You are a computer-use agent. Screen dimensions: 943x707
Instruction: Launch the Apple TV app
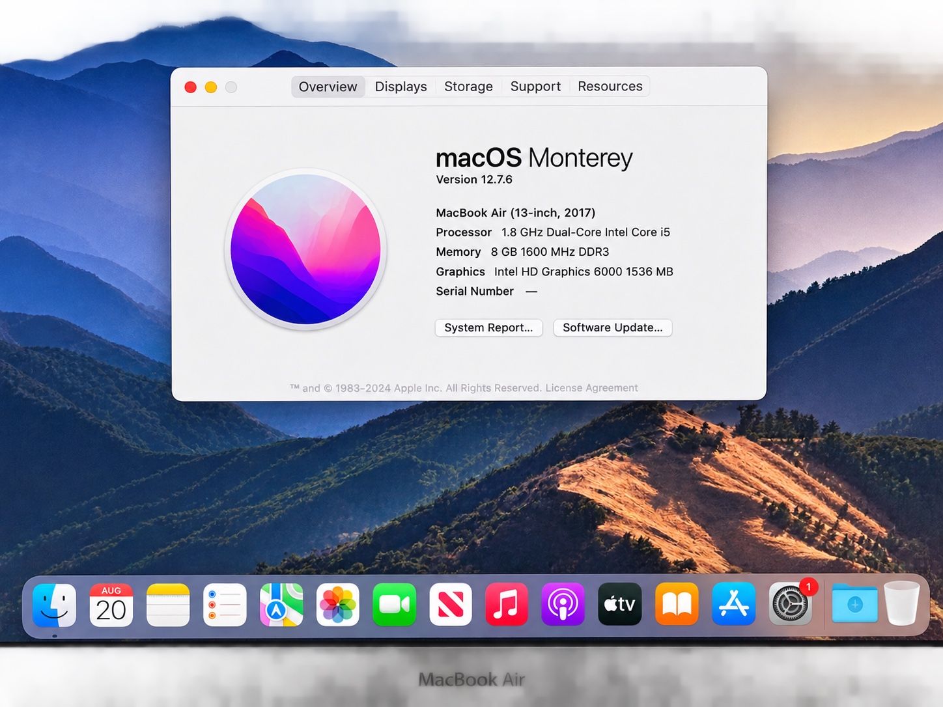[620, 605]
